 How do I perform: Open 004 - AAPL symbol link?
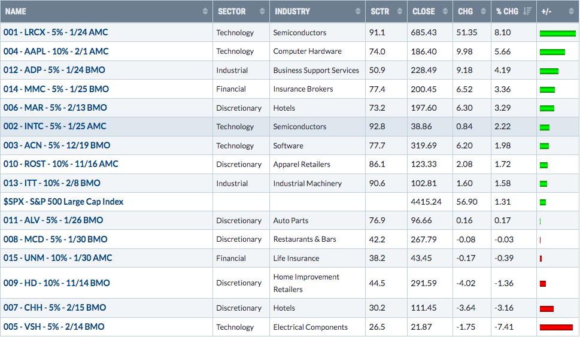56,51
